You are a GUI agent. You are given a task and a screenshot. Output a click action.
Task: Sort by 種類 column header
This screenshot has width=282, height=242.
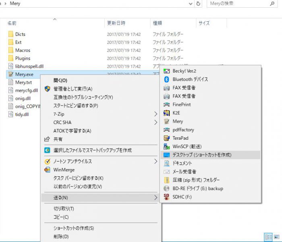(x=173, y=23)
